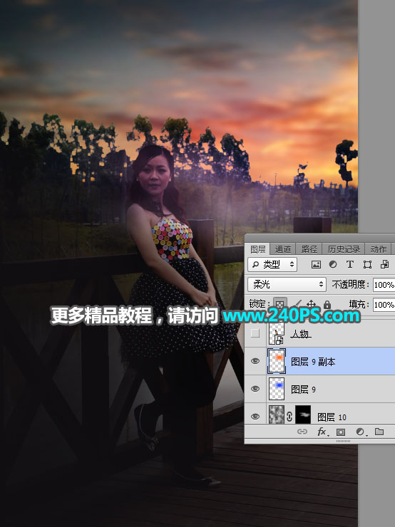
Task: Open the 柔光 blend mode dropdown
Action: (287, 285)
